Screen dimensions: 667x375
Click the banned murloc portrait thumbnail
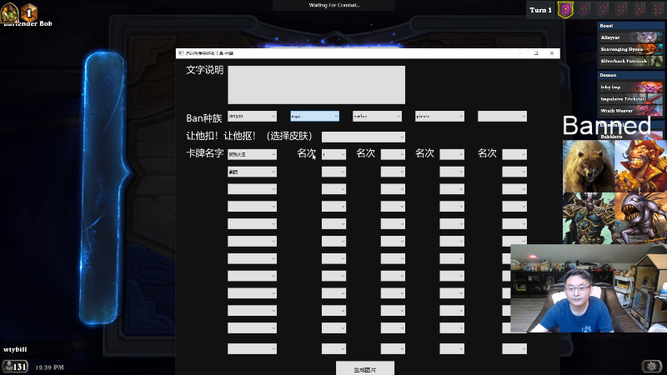(640, 218)
